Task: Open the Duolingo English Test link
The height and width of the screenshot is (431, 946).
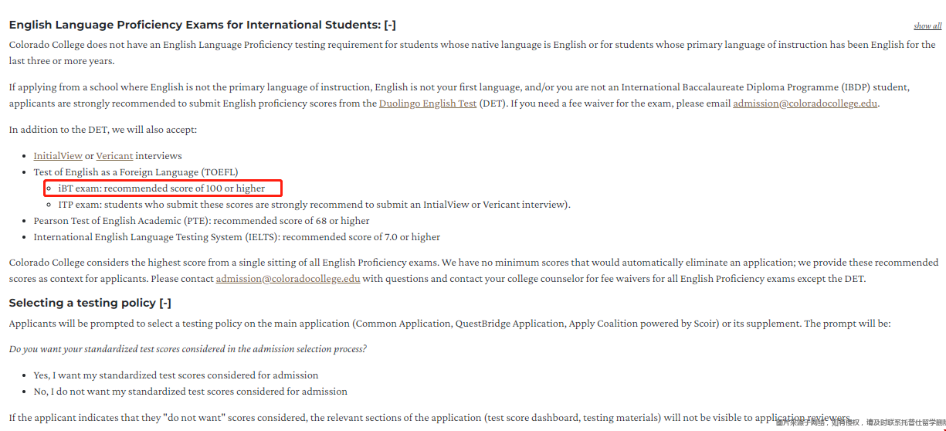Action: (x=428, y=104)
